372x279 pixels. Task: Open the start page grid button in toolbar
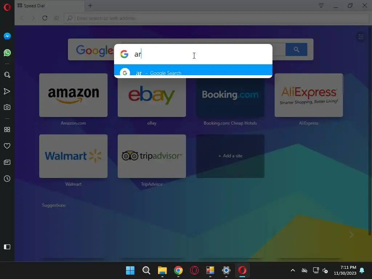(56, 18)
